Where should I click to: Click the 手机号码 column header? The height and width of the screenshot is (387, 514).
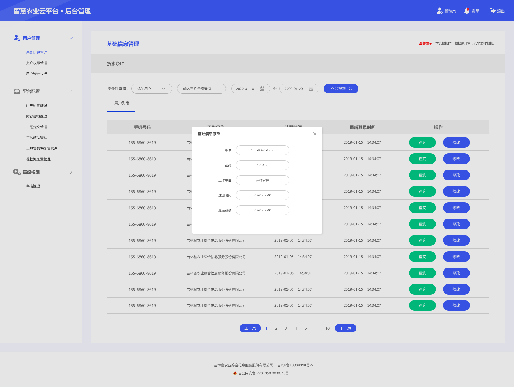point(142,127)
